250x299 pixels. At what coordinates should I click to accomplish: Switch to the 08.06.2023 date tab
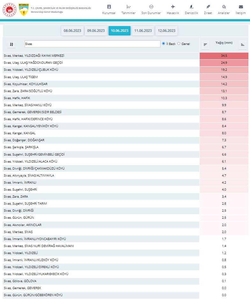click(72, 31)
